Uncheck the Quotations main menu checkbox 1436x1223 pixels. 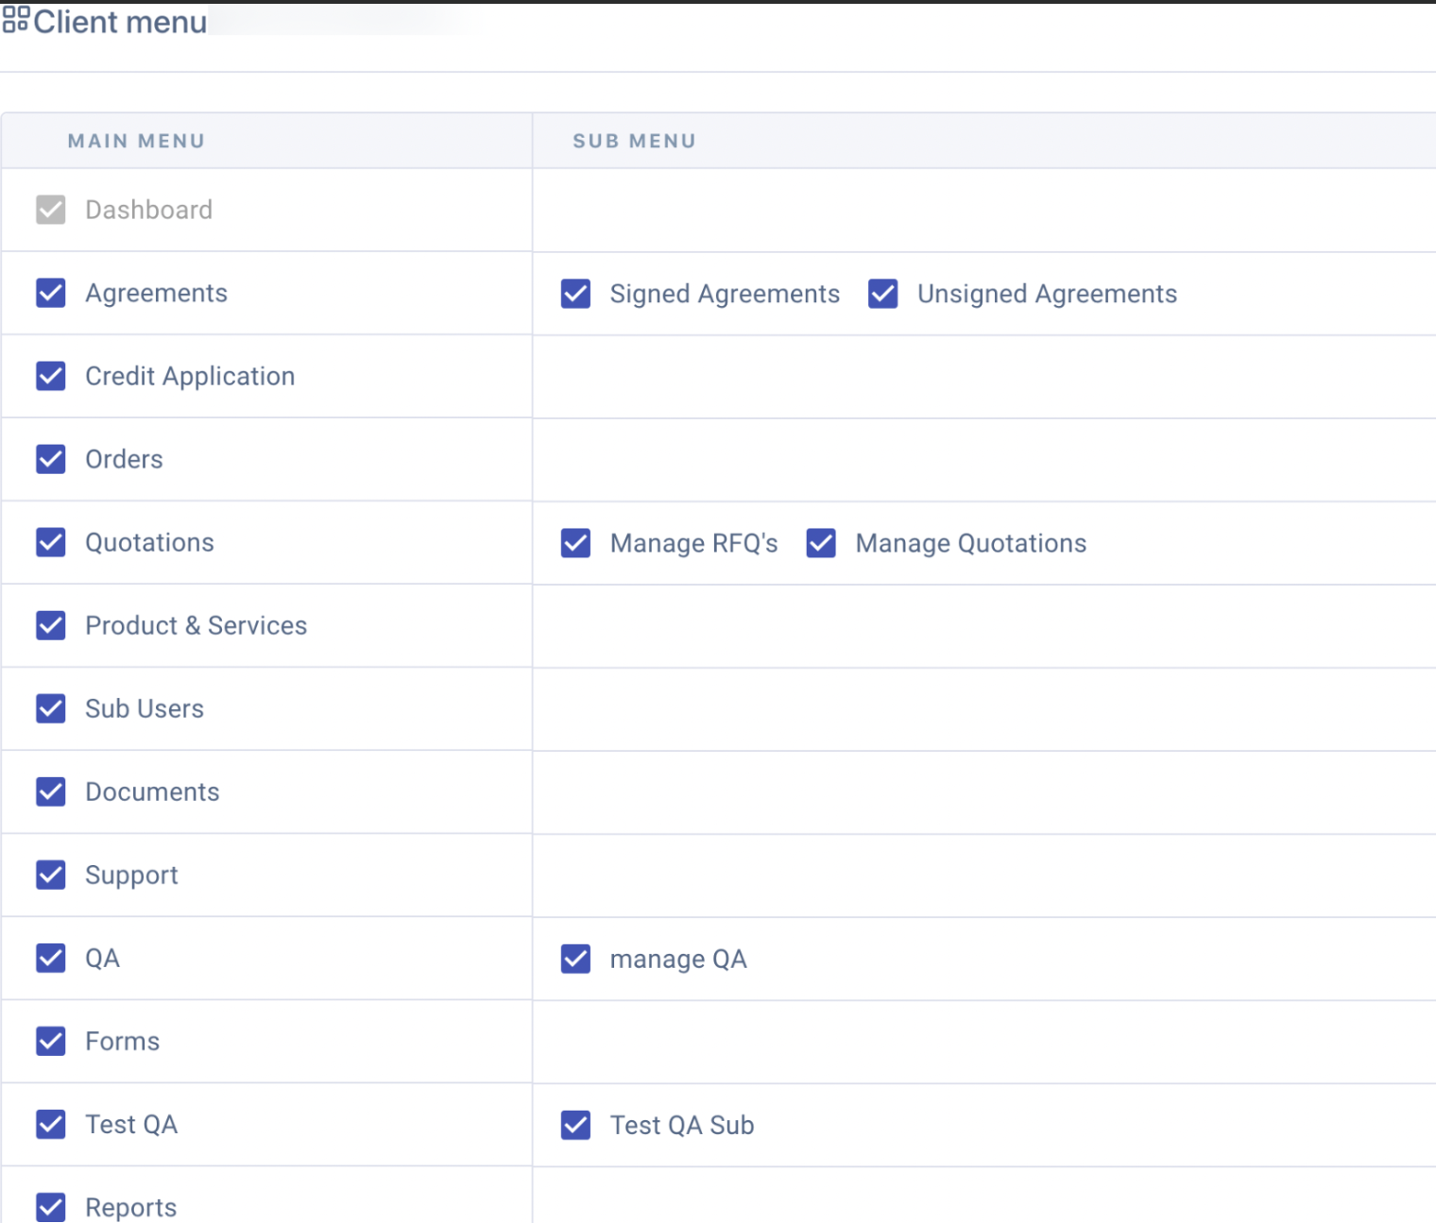point(51,542)
